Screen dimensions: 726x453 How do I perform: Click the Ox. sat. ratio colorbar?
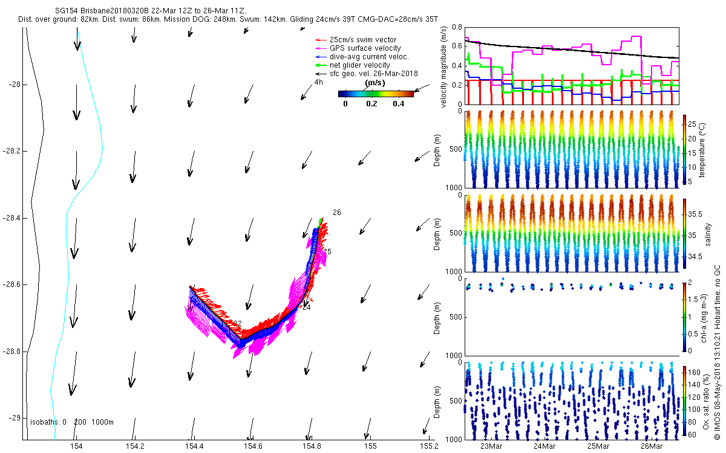(x=684, y=400)
